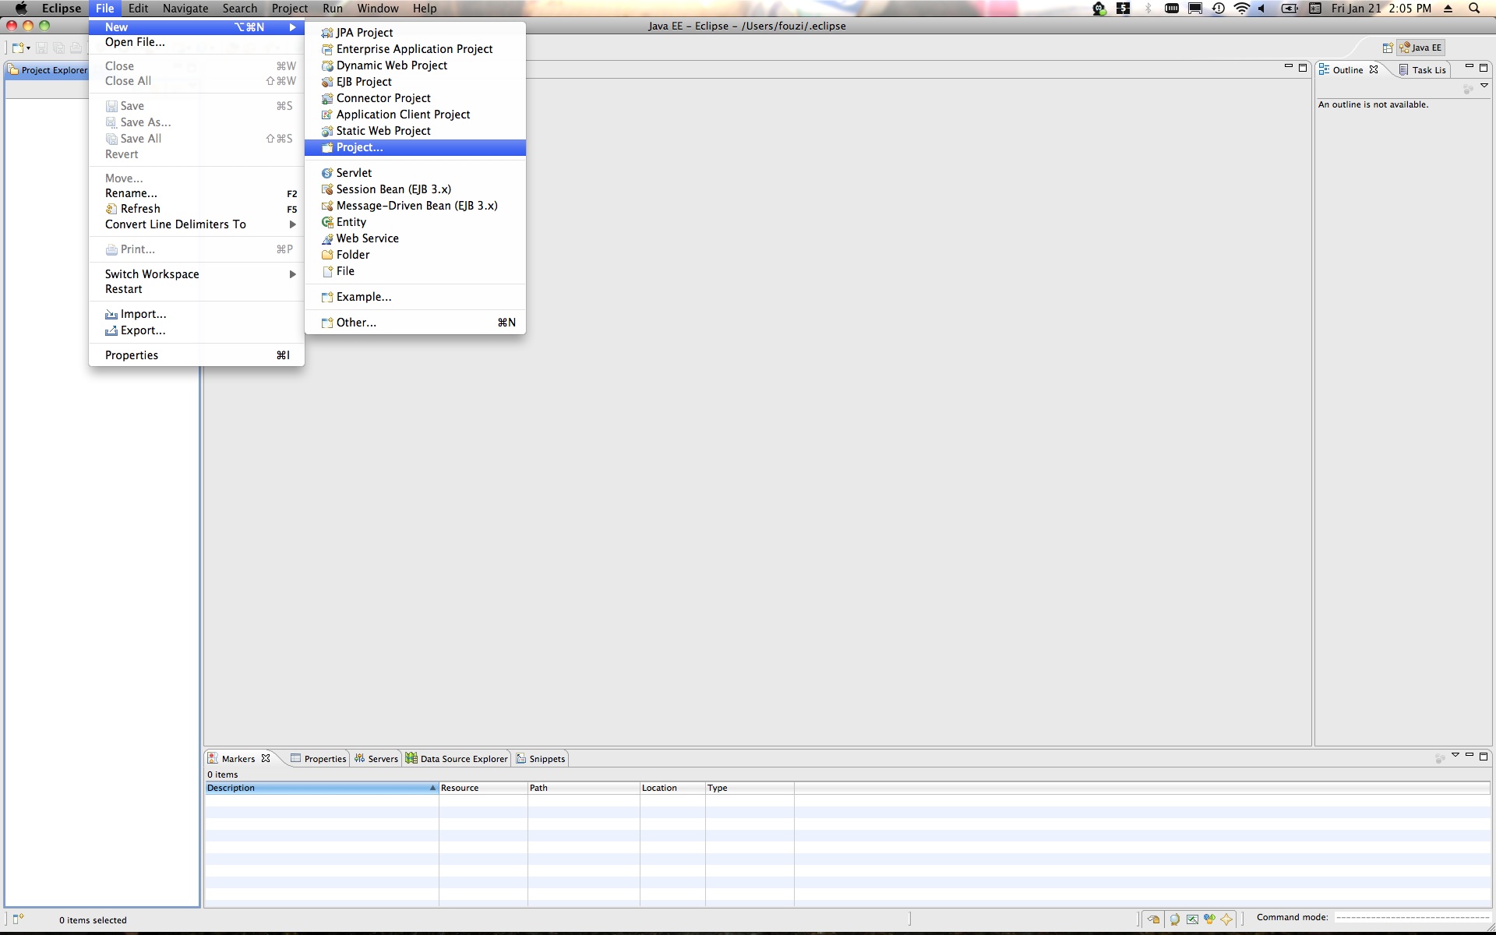The width and height of the screenshot is (1496, 935).
Task: Click the EJB Project icon
Action: (x=327, y=82)
